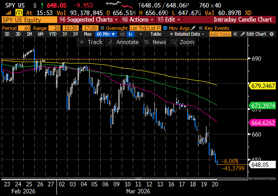278x196 pixels.
Task: Click the -6.00% change annotation
Action: coord(230,161)
